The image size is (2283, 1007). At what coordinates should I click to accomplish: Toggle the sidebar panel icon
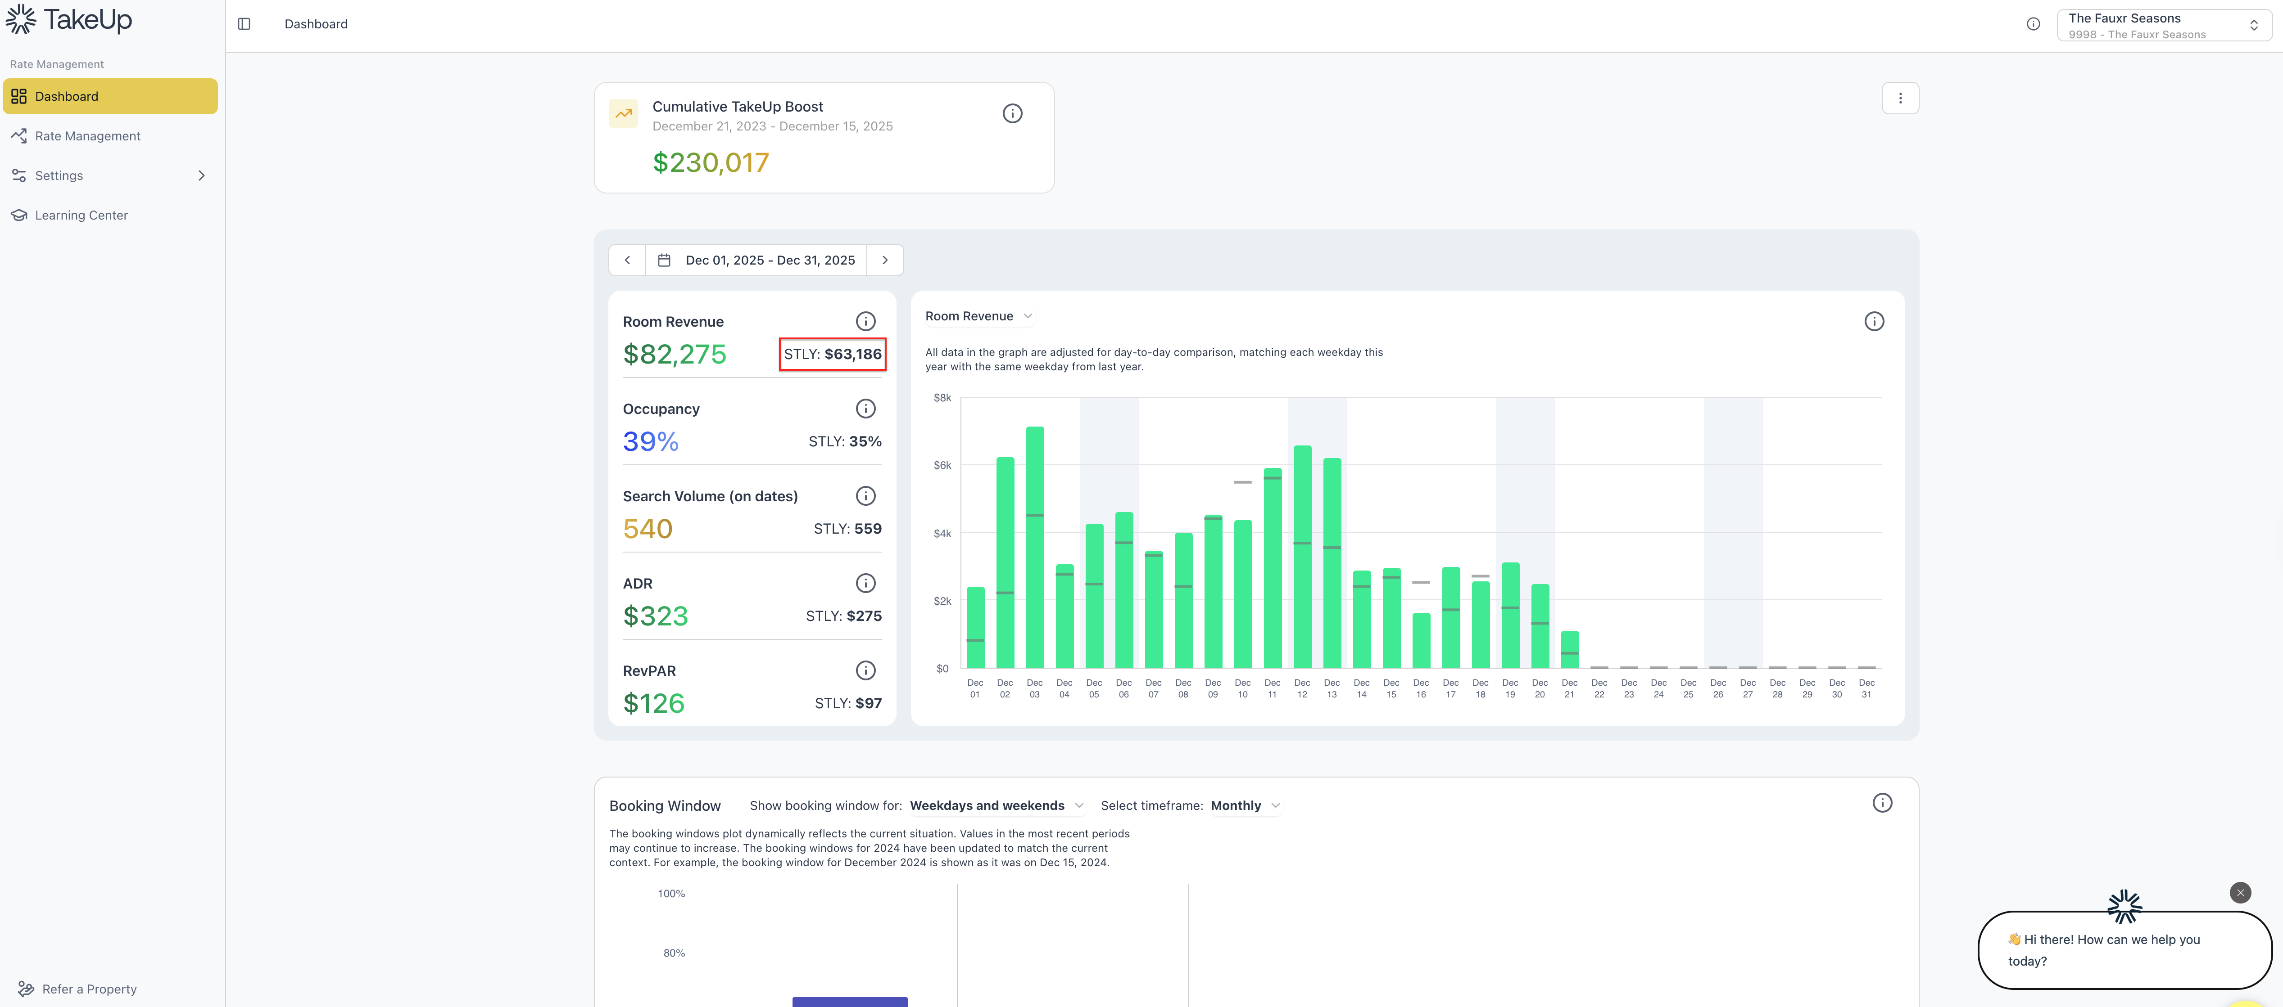244,24
